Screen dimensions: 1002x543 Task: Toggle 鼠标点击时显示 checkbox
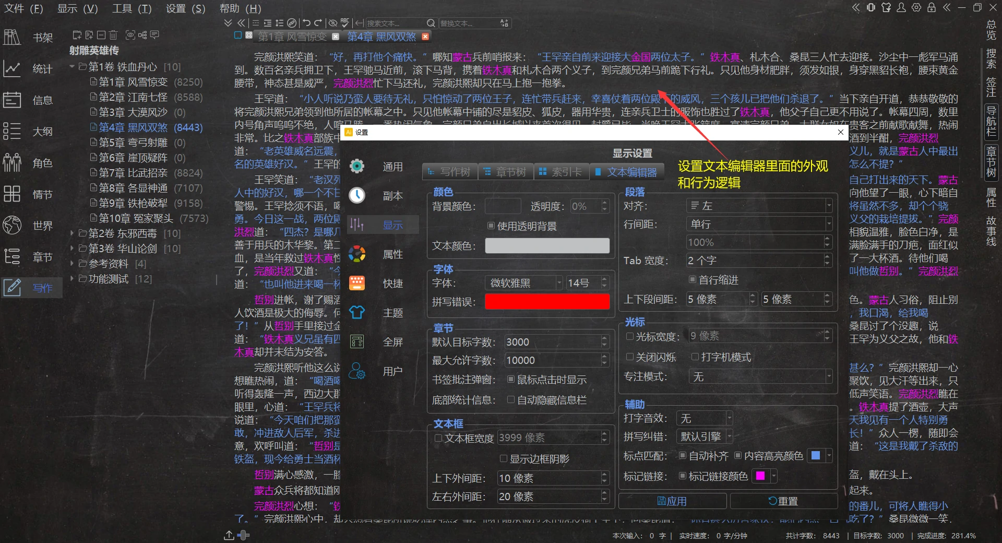click(x=511, y=379)
